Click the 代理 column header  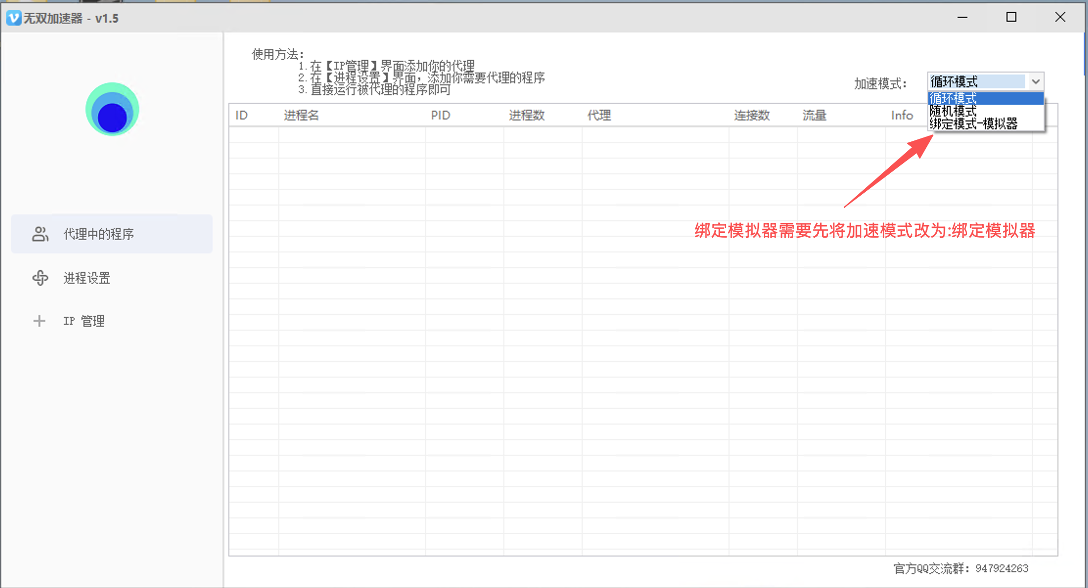(x=599, y=115)
